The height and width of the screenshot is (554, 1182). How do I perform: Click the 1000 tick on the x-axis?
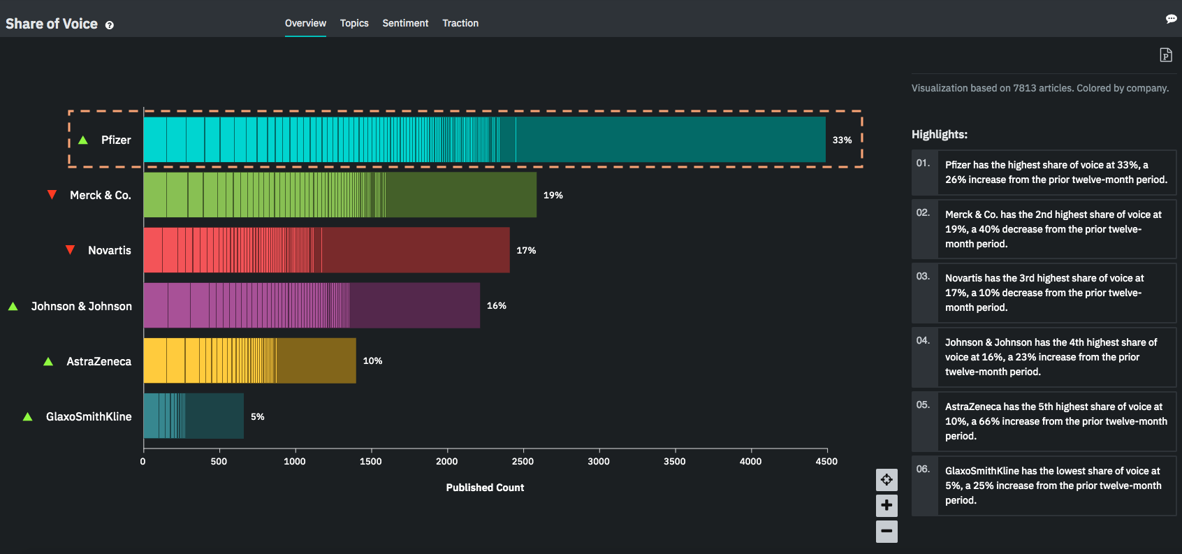click(295, 461)
